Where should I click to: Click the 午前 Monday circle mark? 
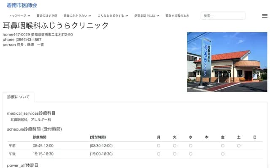click(x=159, y=146)
